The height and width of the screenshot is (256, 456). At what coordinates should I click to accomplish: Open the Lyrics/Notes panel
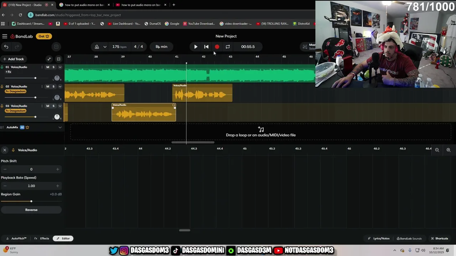pyautogui.click(x=379, y=239)
